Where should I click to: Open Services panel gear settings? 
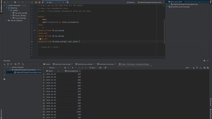coord(204,61)
